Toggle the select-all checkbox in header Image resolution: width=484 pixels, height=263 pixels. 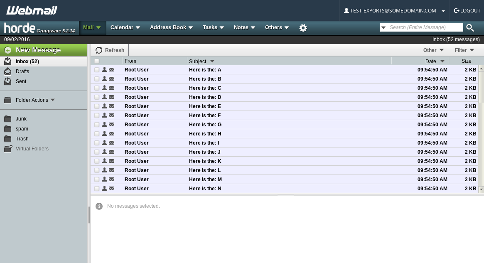point(97,61)
